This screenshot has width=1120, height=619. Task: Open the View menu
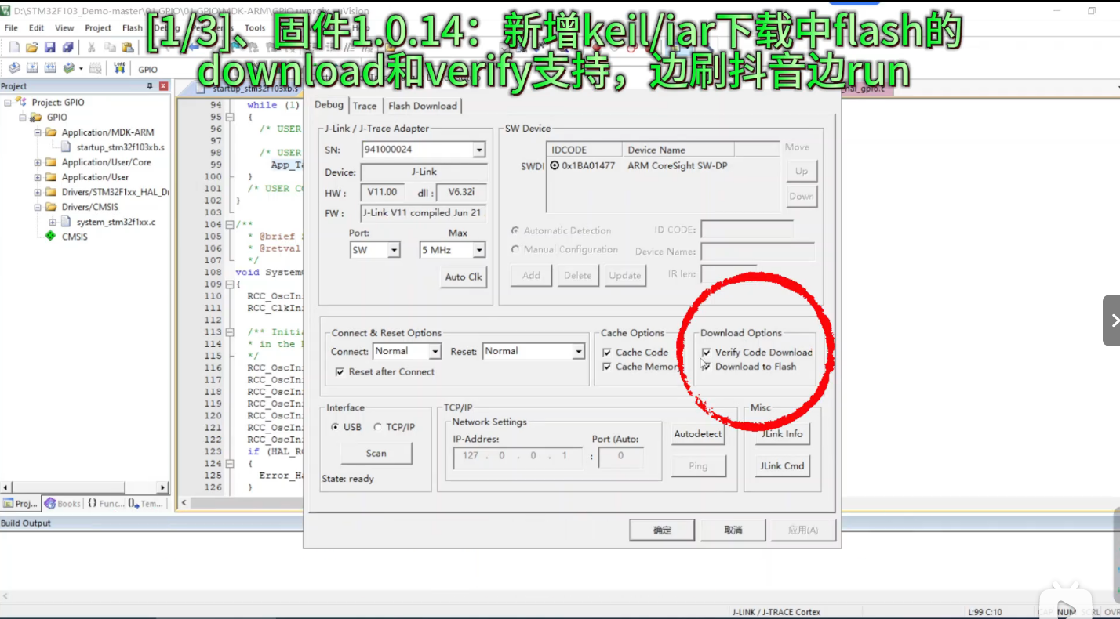coord(64,27)
